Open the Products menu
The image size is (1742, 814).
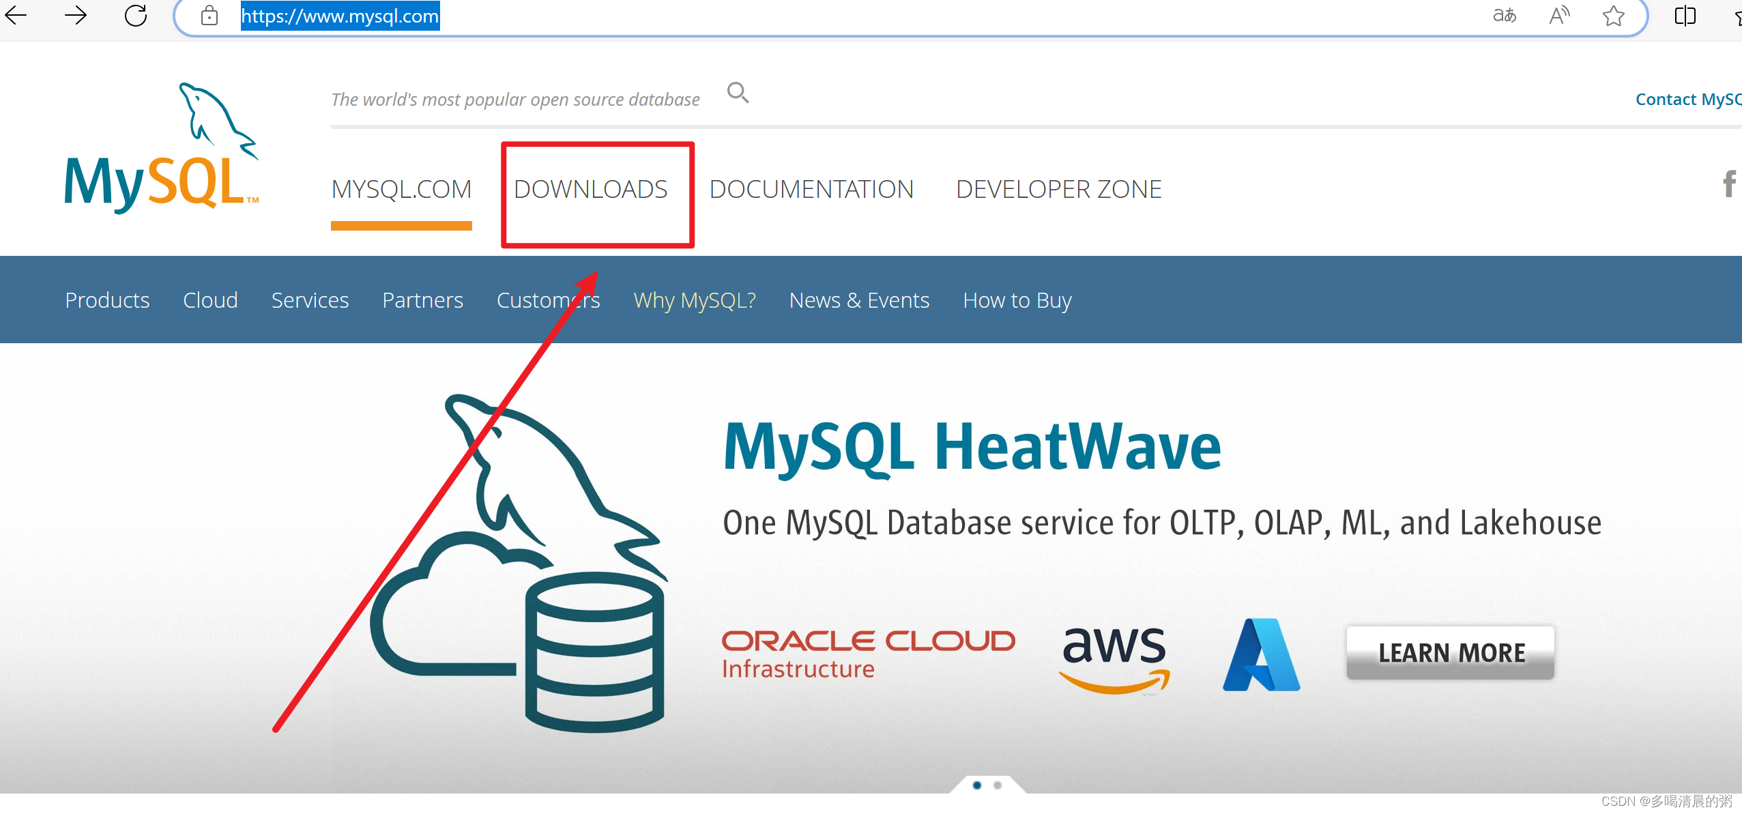(x=107, y=300)
